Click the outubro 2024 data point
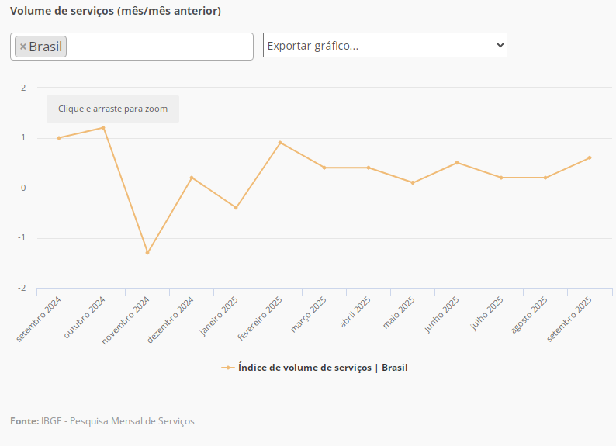The width and height of the screenshot is (616, 446). [x=103, y=128]
